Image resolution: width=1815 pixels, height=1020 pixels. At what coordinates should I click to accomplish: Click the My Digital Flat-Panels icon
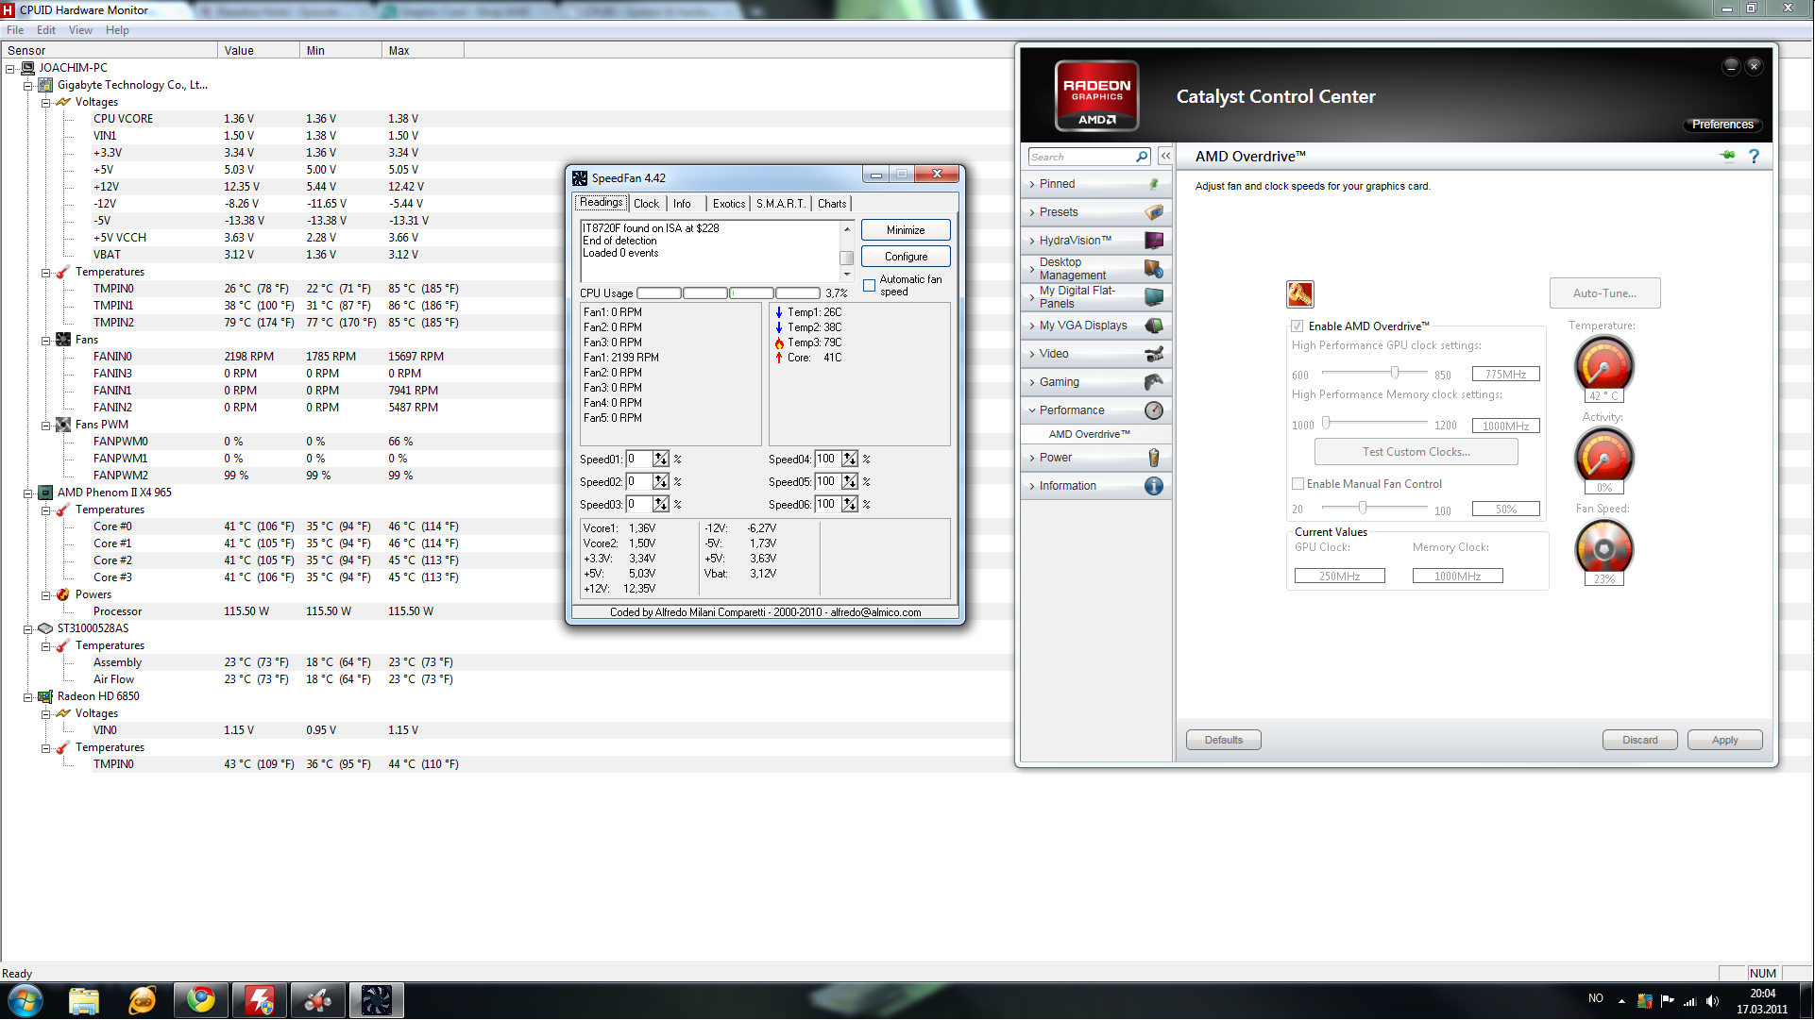(1154, 297)
